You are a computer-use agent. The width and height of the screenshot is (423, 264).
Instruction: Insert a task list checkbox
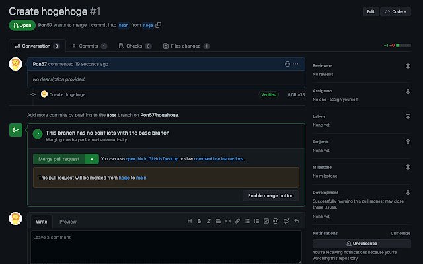click(266, 221)
